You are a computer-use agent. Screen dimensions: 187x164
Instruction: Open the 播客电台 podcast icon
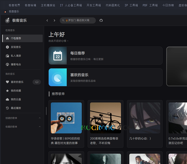(7, 64)
